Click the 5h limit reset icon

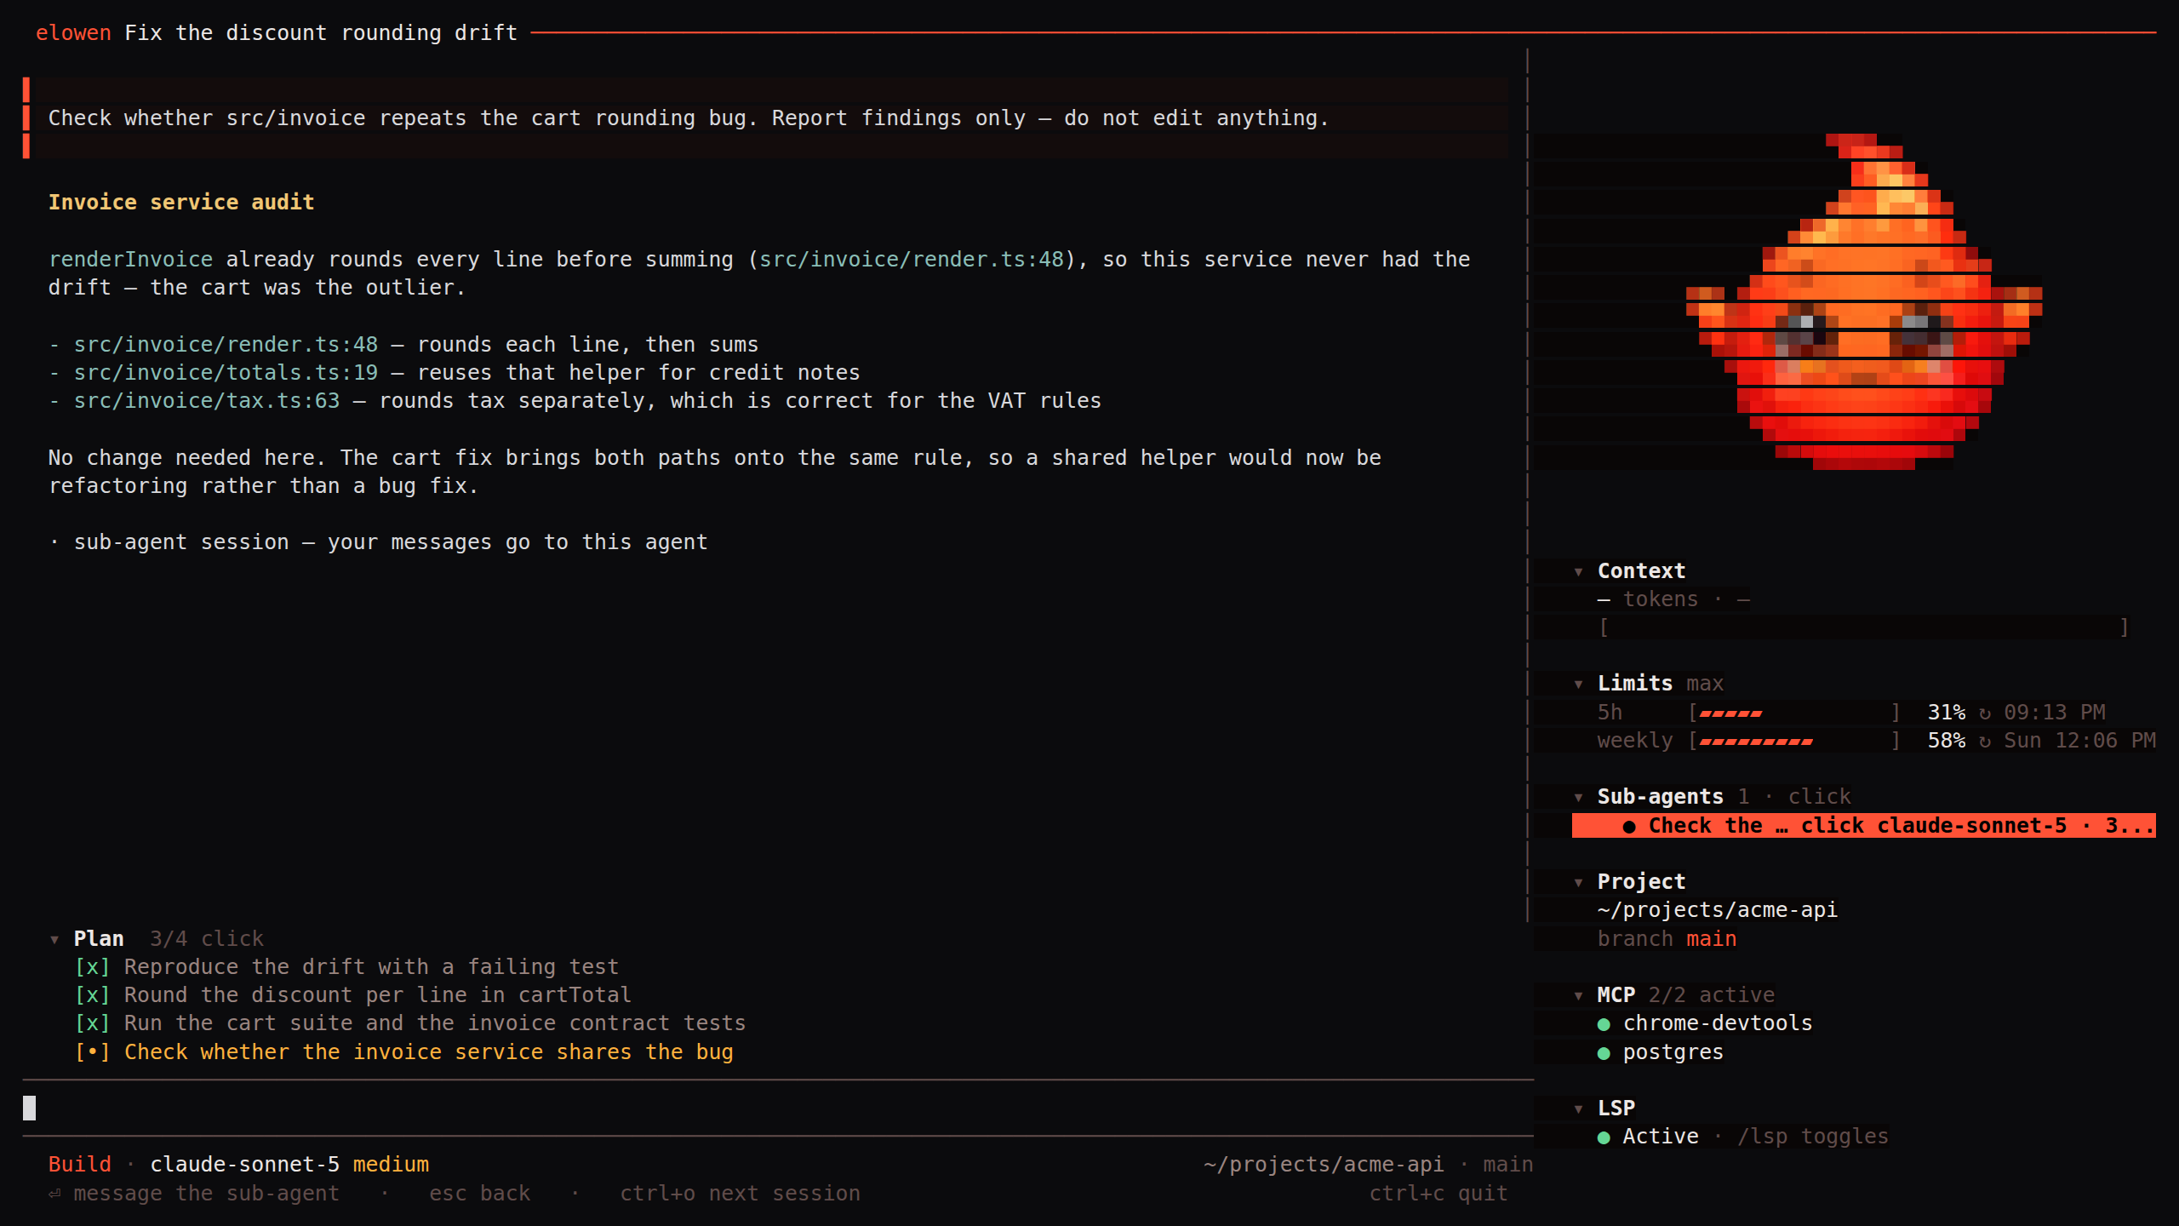[1985, 713]
